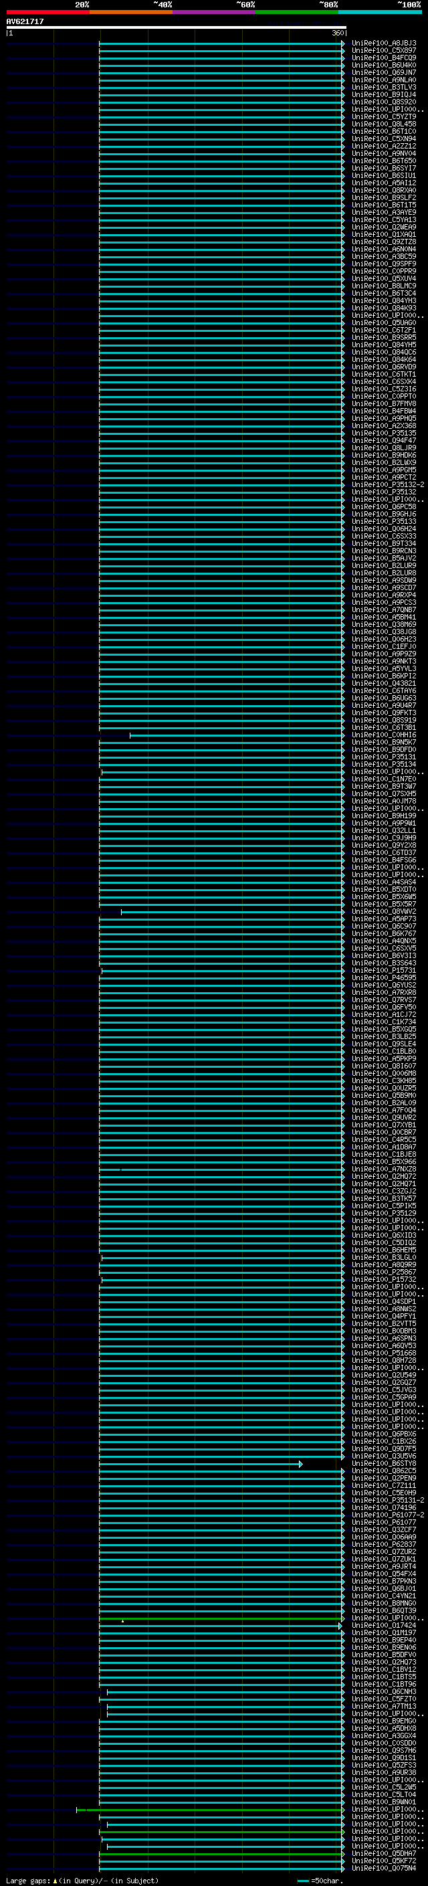Click the purple ~60% identity legend segment

point(215,12)
